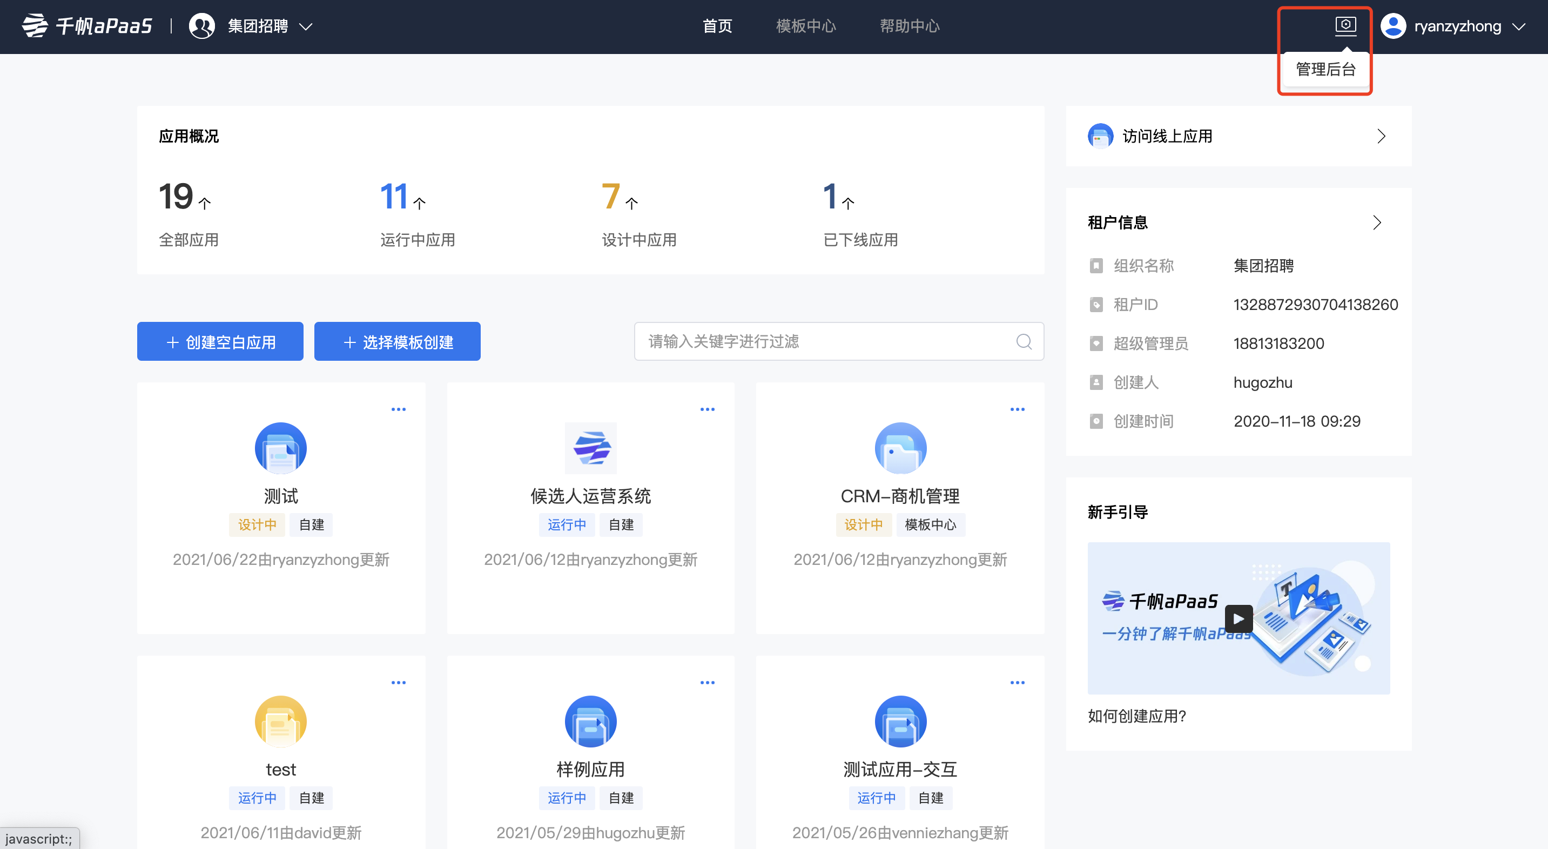
Task: Click the search magnifier icon in filter box
Action: [x=1024, y=342]
